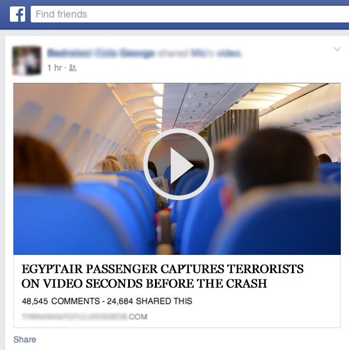Click the blurred poster name link

(101, 54)
